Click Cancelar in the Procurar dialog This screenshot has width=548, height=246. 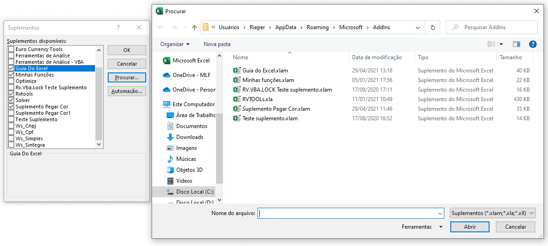coord(516,227)
